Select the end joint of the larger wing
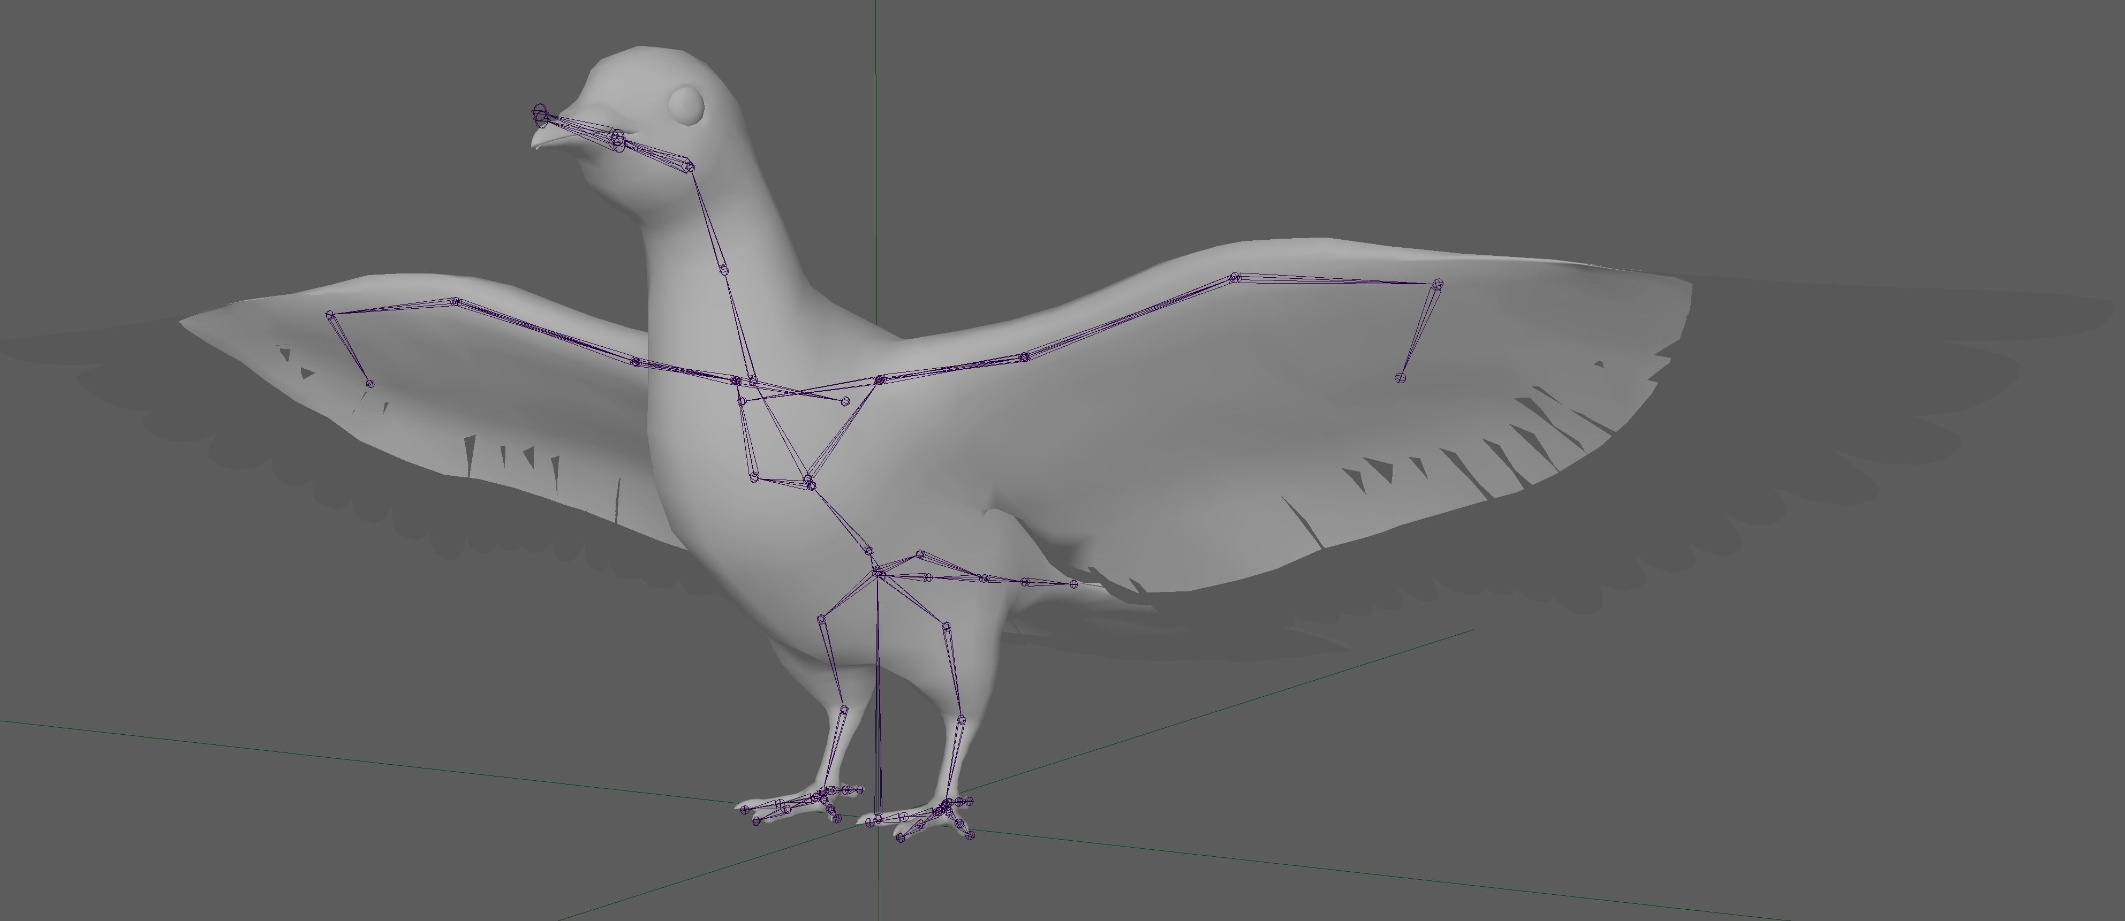2125x921 pixels. [x=1400, y=378]
